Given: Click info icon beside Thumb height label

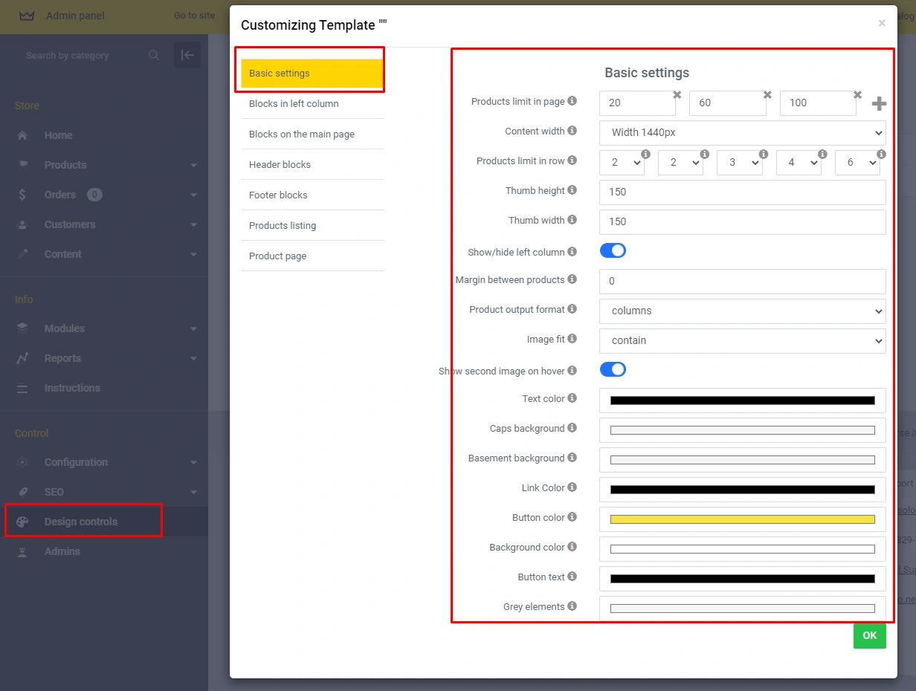Looking at the screenshot, I should (x=572, y=190).
